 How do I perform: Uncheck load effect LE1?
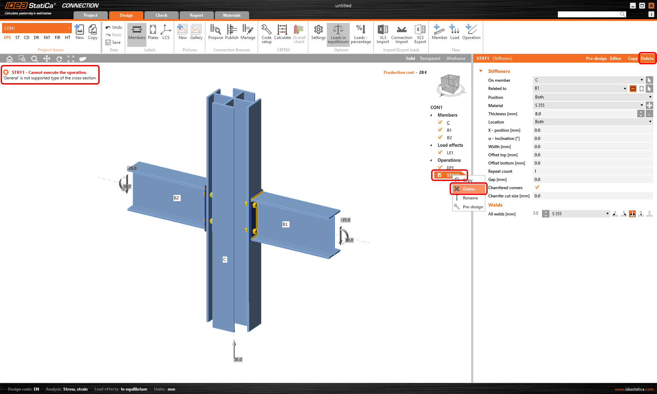click(440, 152)
